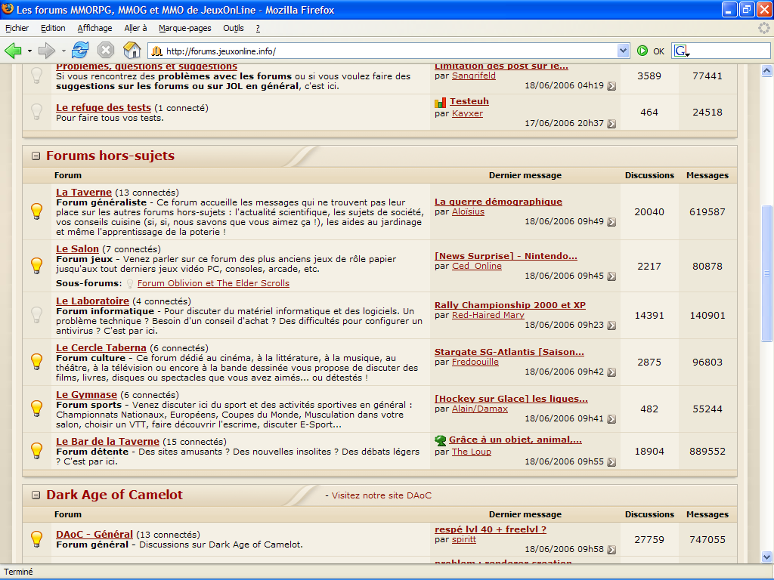Open the Affichage menu
Image resolution: width=774 pixels, height=580 pixels.
click(x=94, y=28)
